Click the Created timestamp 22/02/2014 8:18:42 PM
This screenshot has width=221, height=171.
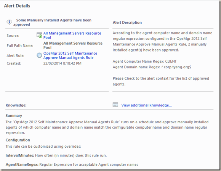tap(62, 63)
